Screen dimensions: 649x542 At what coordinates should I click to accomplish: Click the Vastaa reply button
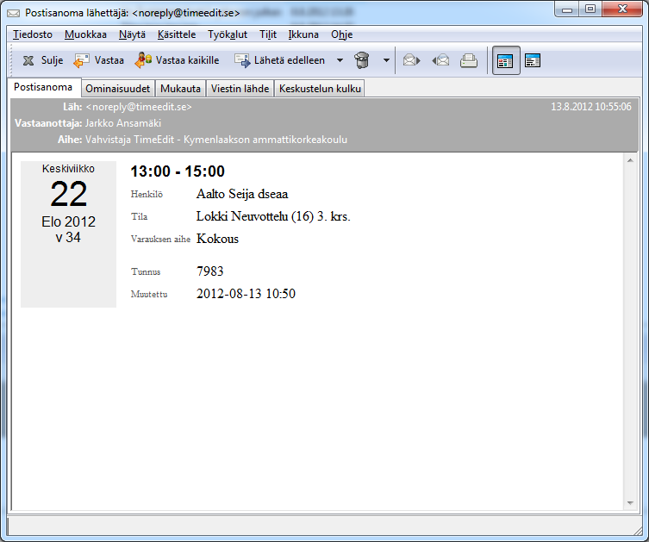[x=98, y=60]
